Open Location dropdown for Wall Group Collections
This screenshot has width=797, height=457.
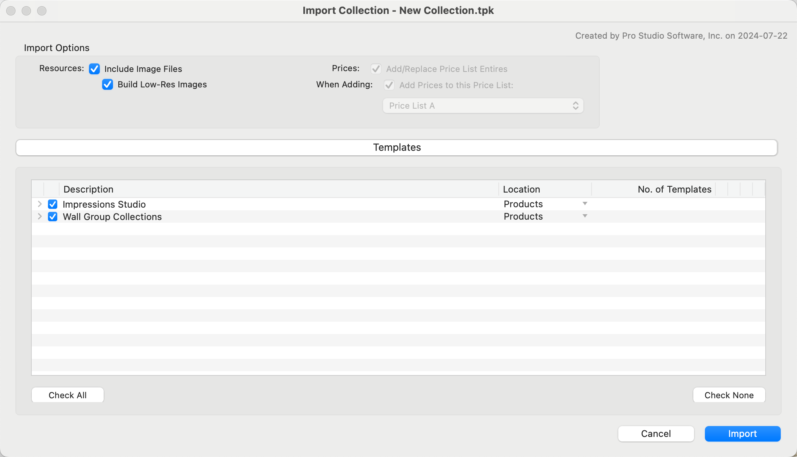click(x=585, y=216)
